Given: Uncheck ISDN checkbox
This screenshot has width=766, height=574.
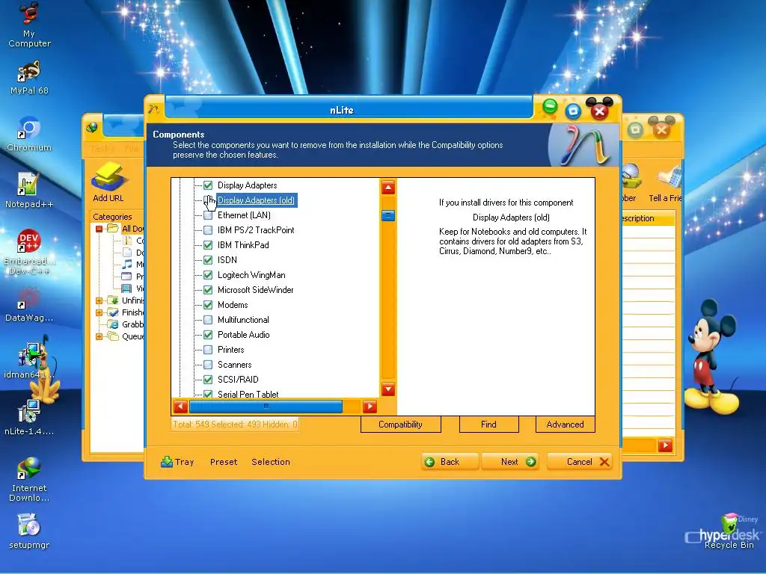Looking at the screenshot, I should tap(208, 260).
